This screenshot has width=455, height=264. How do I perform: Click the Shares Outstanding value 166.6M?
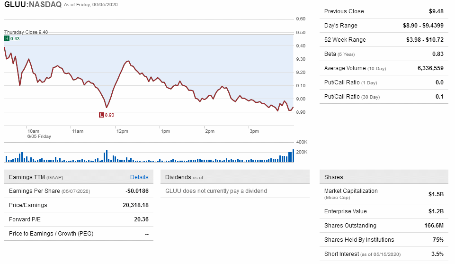(434, 226)
